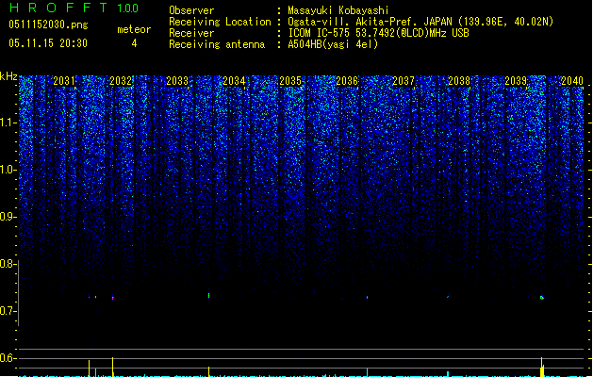The height and width of the screenshot is (377, 593).
Task: Click the meteor echo spot just before 2040
Action: (x=542, y=298)
